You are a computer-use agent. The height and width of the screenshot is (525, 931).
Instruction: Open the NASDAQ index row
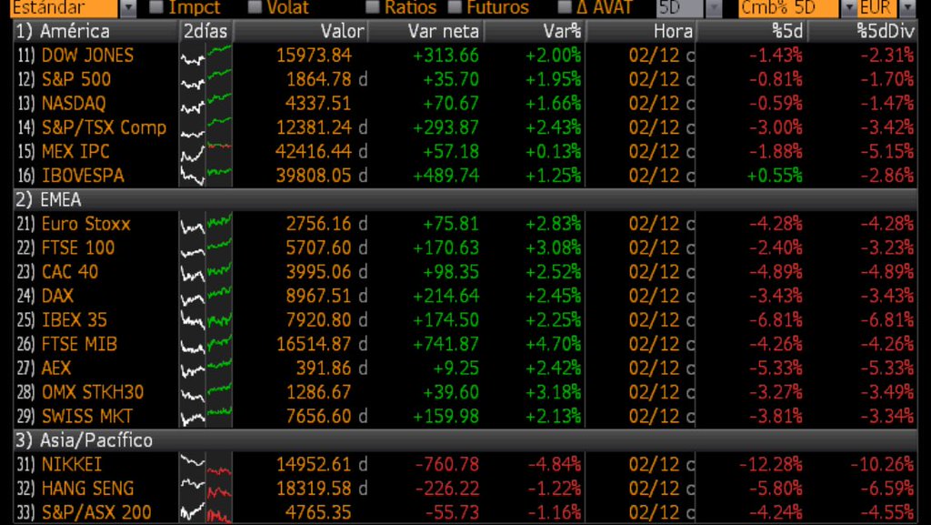pos(74,104)
